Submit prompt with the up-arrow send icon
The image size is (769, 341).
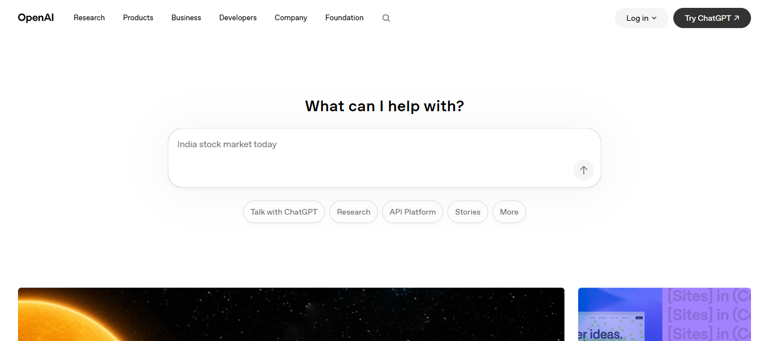584,170
